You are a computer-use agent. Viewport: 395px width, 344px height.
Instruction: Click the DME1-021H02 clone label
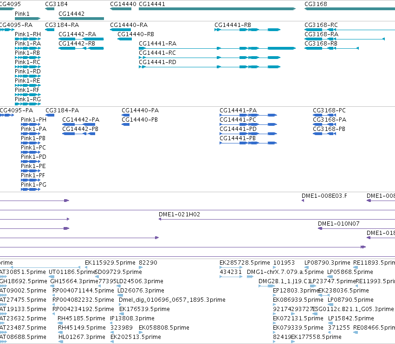(179, 214)
